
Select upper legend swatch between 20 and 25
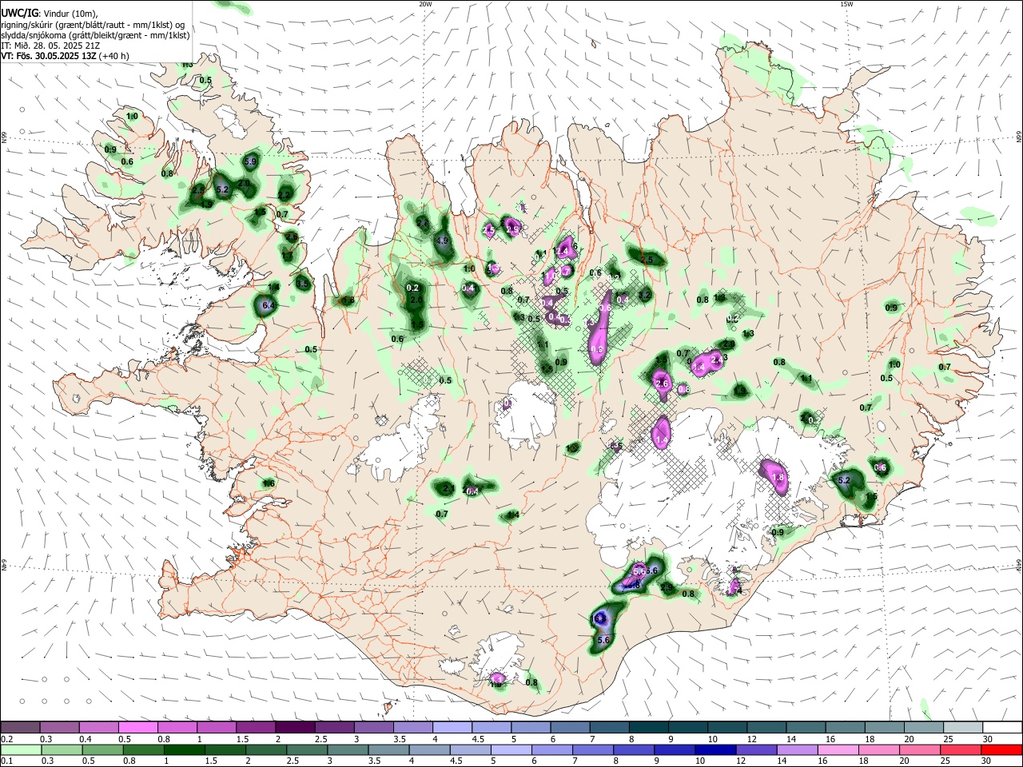pos(923,727)
